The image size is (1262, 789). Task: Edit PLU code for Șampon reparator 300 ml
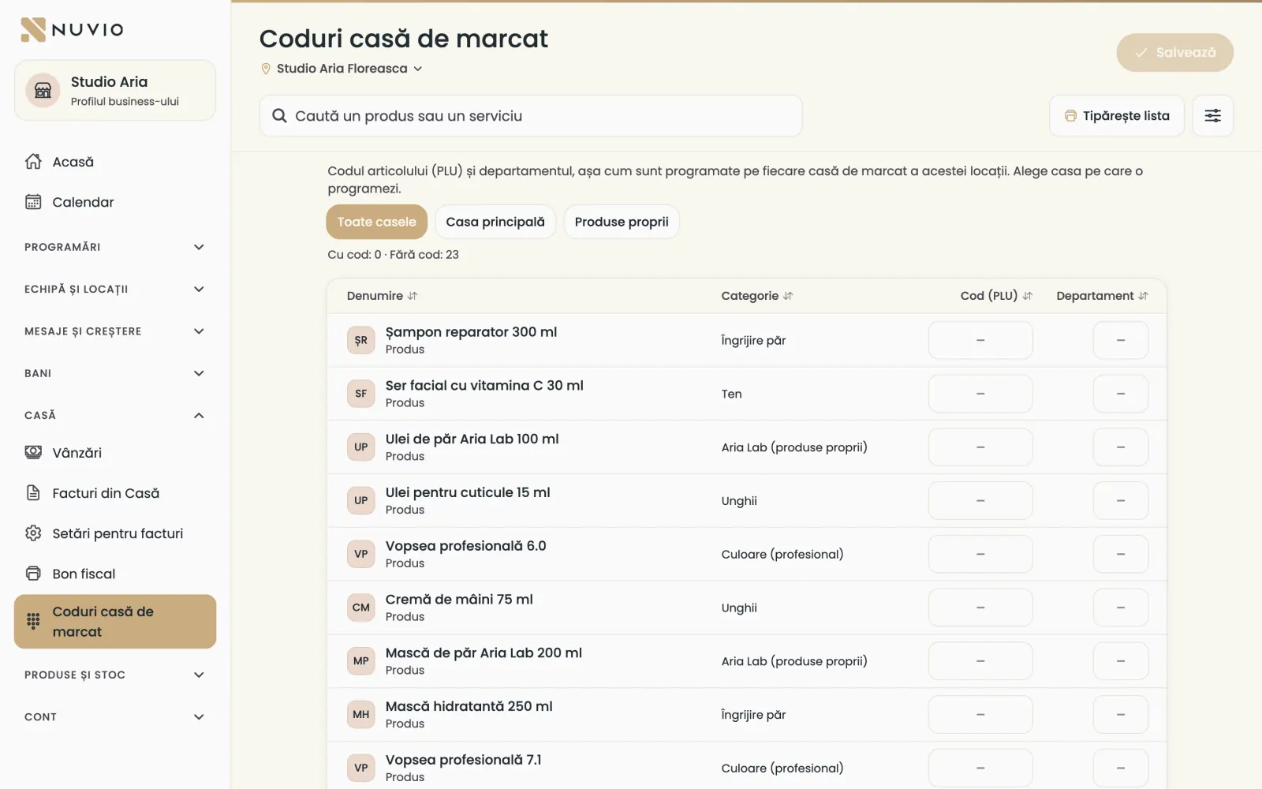point(980,340)
